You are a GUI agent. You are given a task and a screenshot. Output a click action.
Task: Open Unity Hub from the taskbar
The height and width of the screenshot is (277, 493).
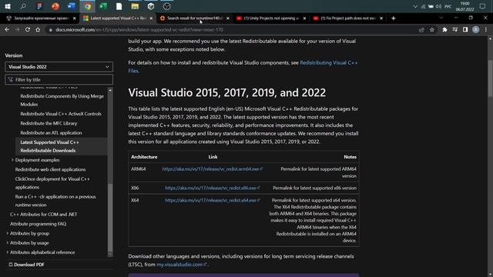(x=151, y=6)
